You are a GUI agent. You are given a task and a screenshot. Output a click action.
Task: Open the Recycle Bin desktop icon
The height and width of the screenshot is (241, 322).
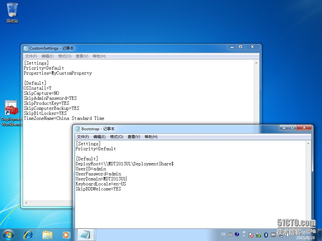[x=12, y=13]
